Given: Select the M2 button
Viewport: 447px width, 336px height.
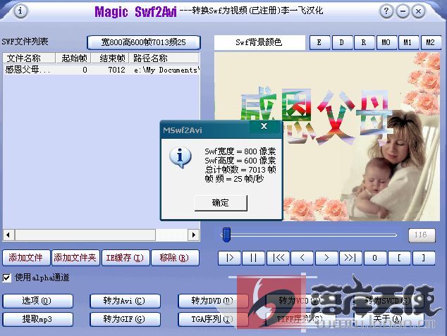Looking at the screenshot, I should click(x=431, y=43).
